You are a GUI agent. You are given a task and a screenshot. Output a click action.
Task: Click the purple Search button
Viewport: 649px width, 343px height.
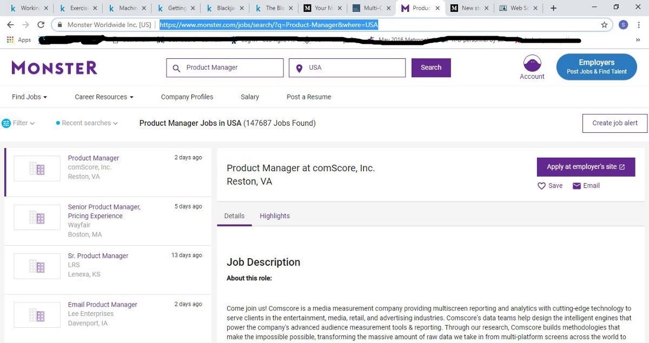pyautogui.click(x=431, y=68)
